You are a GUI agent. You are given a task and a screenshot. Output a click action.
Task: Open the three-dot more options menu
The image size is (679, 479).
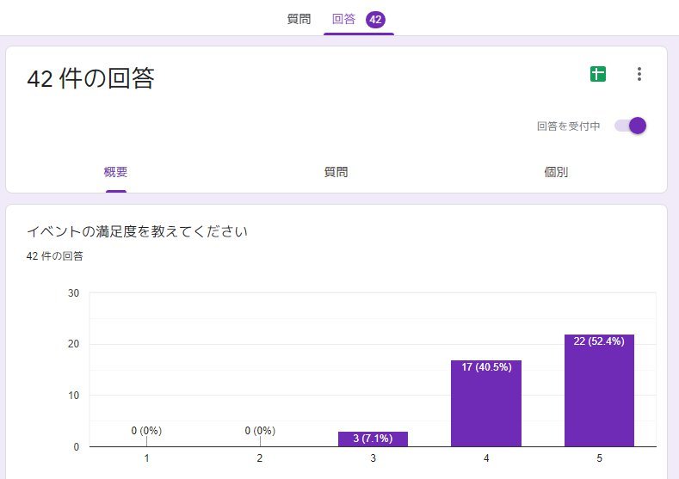[639, 74]
